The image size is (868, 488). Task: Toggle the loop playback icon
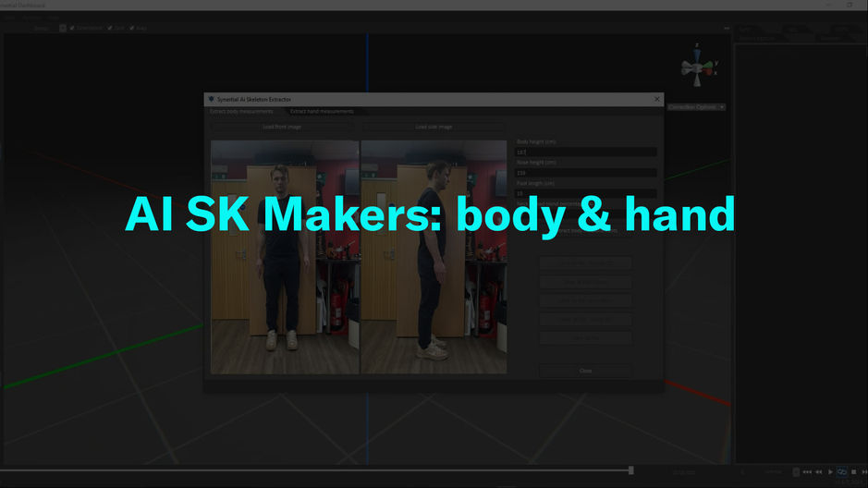click(842, 472)
